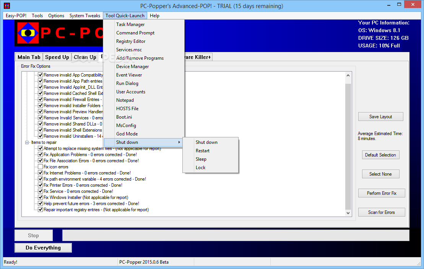
Task: Switch to the Main Tab
Action: 29,57
